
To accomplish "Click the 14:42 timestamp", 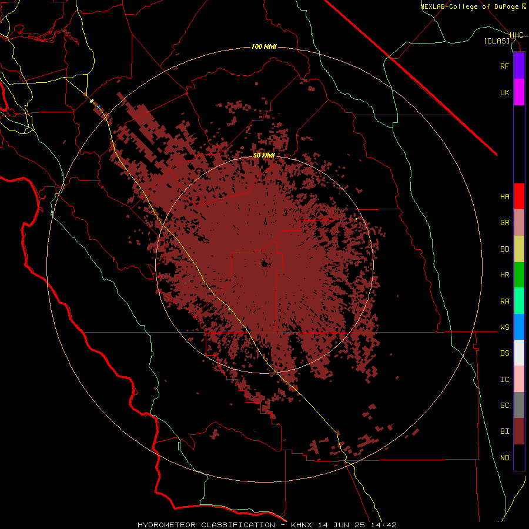I will pos(384,525).
